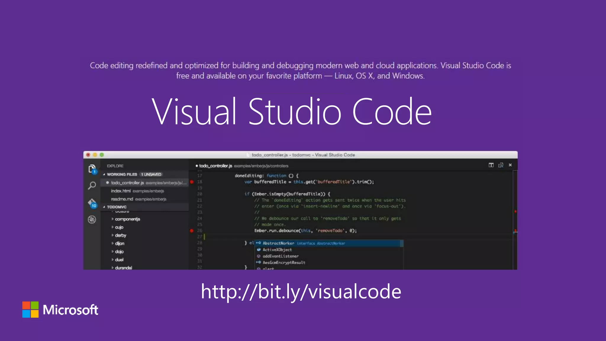606x341 pixels.
Task: Open the http://bit.ly/visualcode link
Action: tap(301, 292)
